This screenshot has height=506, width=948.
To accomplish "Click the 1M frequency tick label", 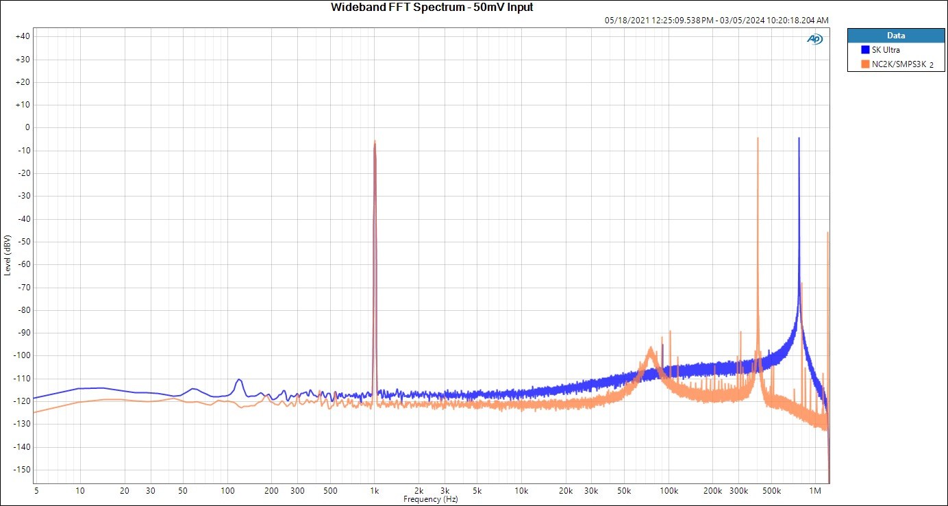I will coord(815,491).
